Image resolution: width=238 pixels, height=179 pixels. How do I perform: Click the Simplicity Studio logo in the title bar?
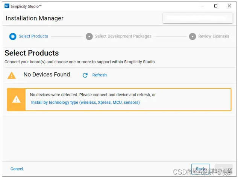7,6
